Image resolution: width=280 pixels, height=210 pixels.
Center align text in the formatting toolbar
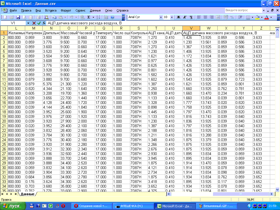click(x=205, y=17)
